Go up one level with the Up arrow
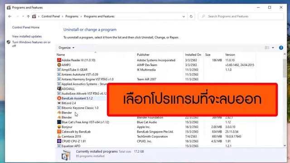 point(28,16)
